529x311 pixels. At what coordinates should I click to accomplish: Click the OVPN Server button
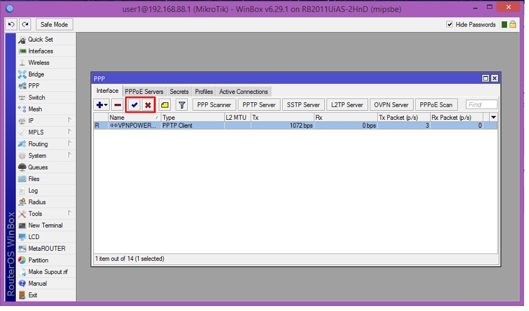(391, 105)
